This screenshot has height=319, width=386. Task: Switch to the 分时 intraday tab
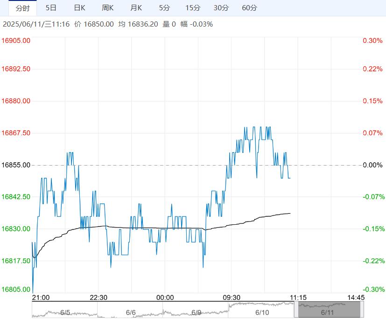coord(22,8)
